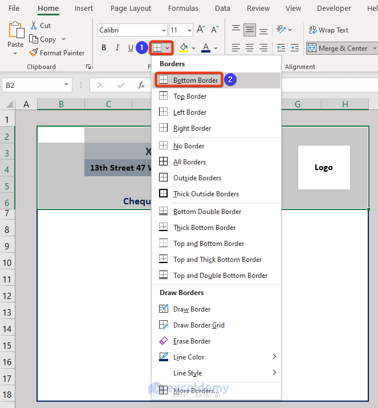378x408 pixels.
Task: Choose Left Border from the menu
Action: coord(216,112)
